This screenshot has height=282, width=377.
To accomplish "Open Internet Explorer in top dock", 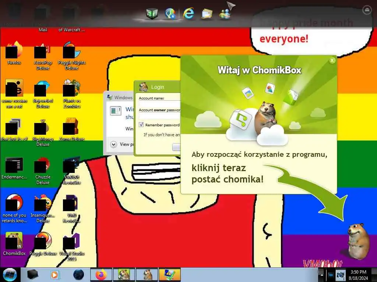I will (x=188, y=13).
